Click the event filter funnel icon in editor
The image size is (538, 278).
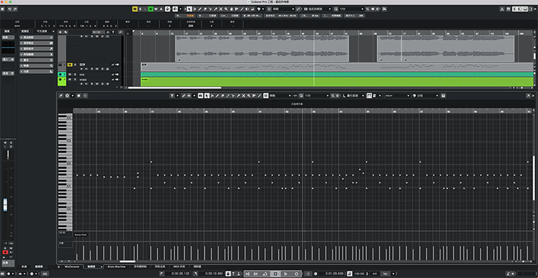click(172, 95)
